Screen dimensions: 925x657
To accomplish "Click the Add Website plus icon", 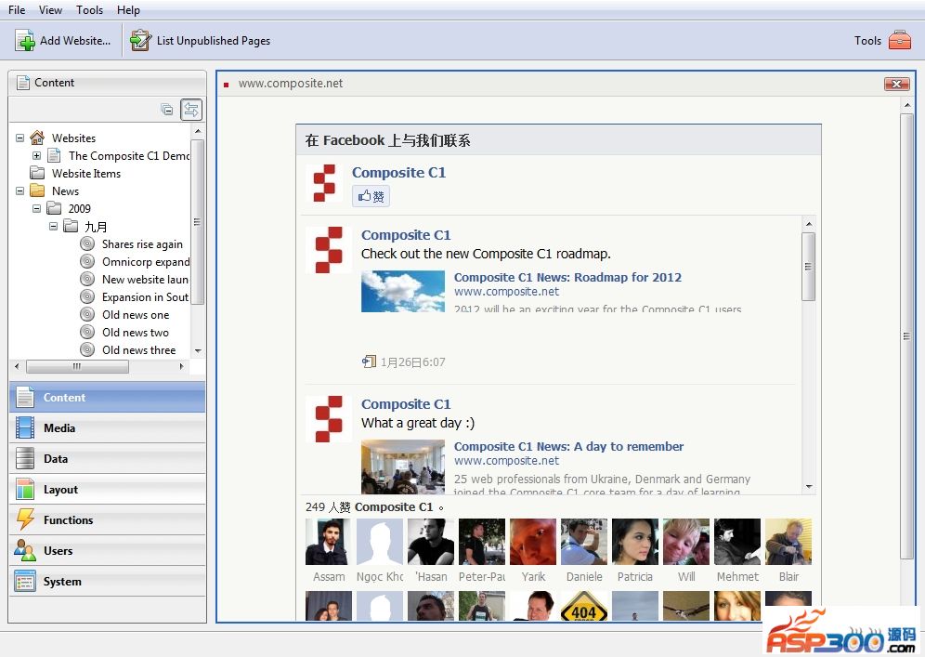I will [25, 41].
